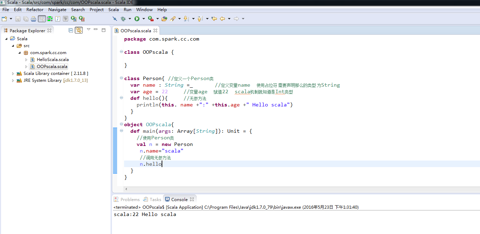Collapse the main method fold marker
The image size is (480, 234).
[121, 131]
